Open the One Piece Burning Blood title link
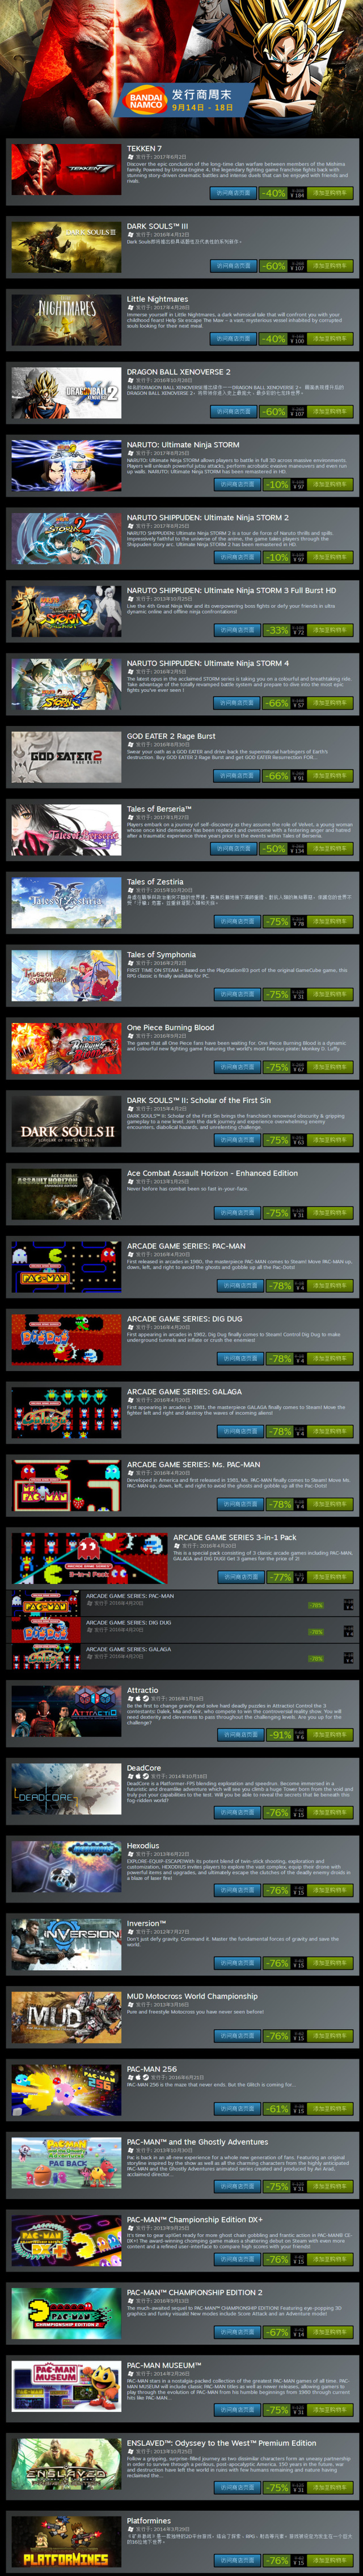 [x=170, y=1027]
